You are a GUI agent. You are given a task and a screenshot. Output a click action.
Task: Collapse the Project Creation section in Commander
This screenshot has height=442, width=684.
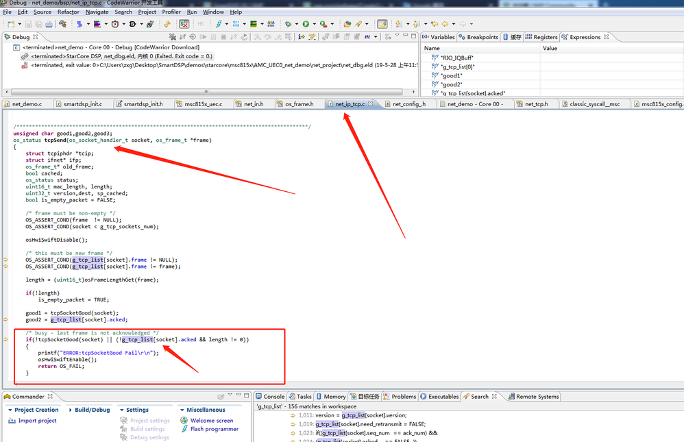[x=10, y=410]
